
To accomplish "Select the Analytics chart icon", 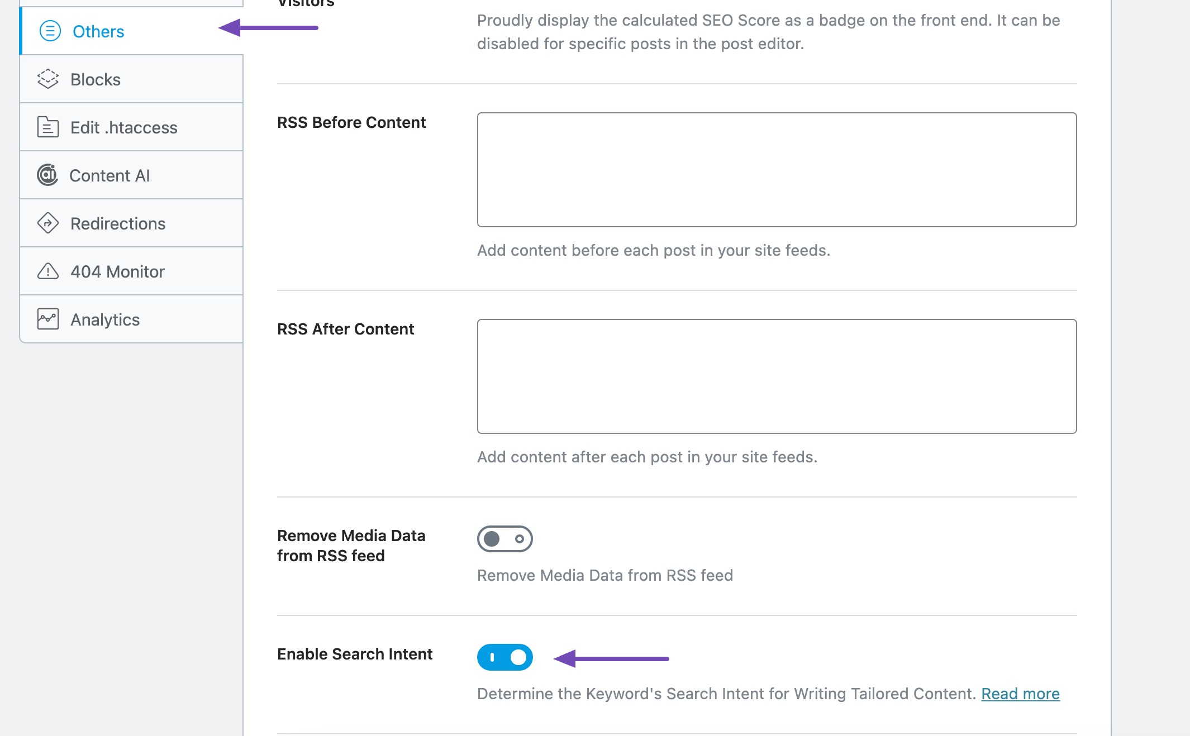I will tap(48, 319).
